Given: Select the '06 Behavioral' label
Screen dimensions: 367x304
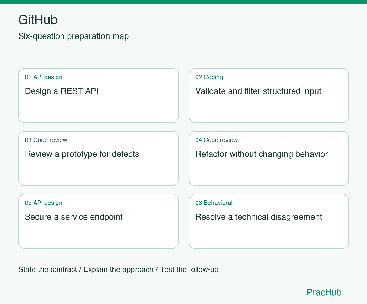Looking at the screenshot, I should point(214,203).
